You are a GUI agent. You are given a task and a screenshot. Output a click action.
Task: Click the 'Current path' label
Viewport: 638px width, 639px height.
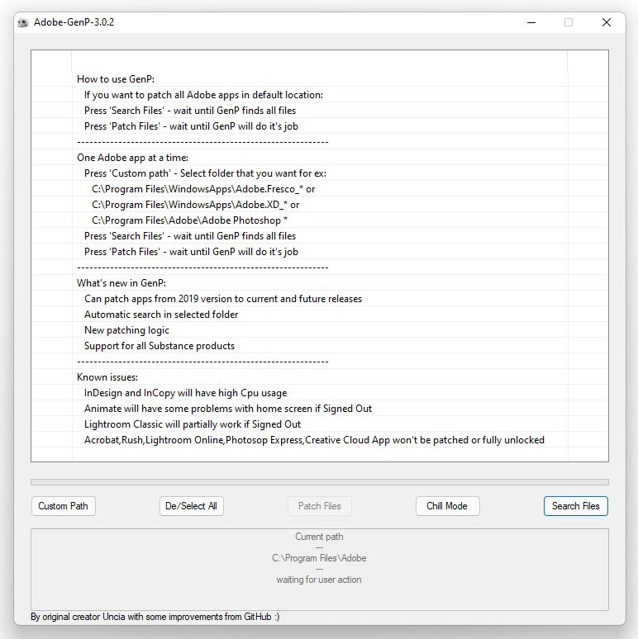(319, 537)
